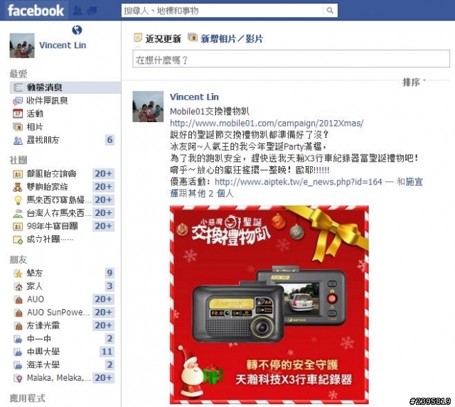This screenshot has height=407, width=455.
Task: Expand the 排序 sort dropdown
Action: [x=414, y=82]
